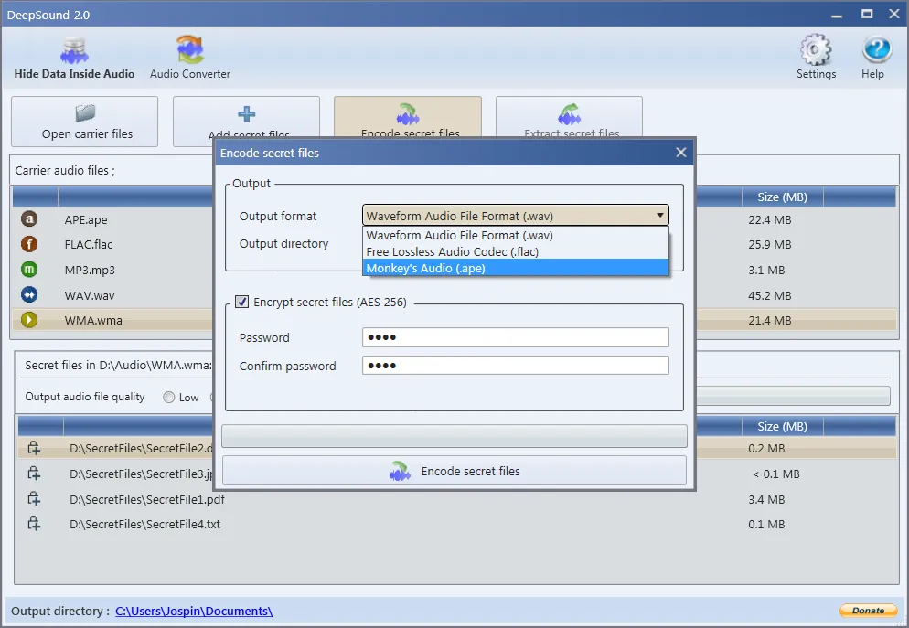Image resolution: width=909 pixels, height=628 pixels.
Task: Click the Donate button
Action: (867, 611)
